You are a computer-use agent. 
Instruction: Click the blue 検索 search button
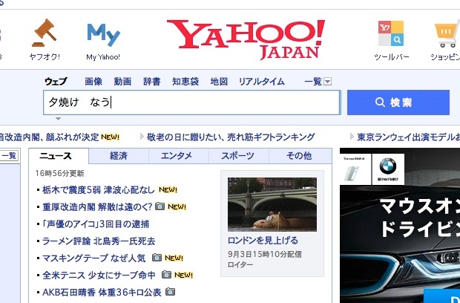click(x=398, y=102)
